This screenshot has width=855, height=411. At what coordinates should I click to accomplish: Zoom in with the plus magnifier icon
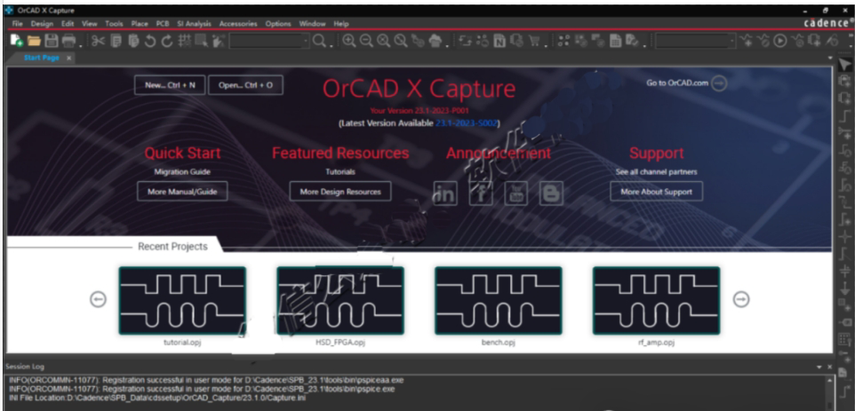click(348, 40)
